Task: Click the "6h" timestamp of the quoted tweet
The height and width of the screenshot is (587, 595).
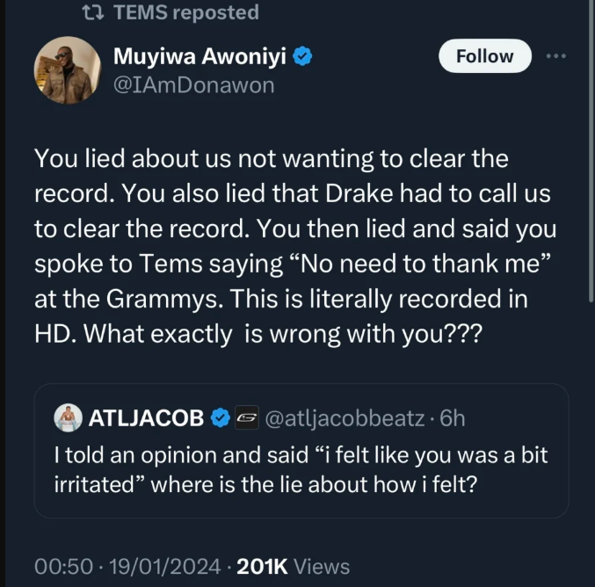Action: (452, 419)
